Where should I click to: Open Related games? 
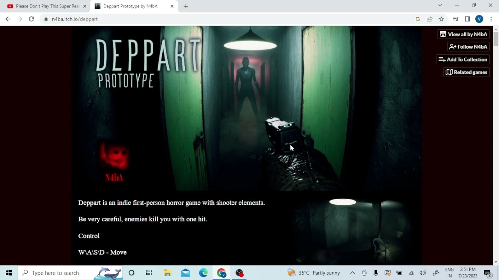[x=467, y=72]
